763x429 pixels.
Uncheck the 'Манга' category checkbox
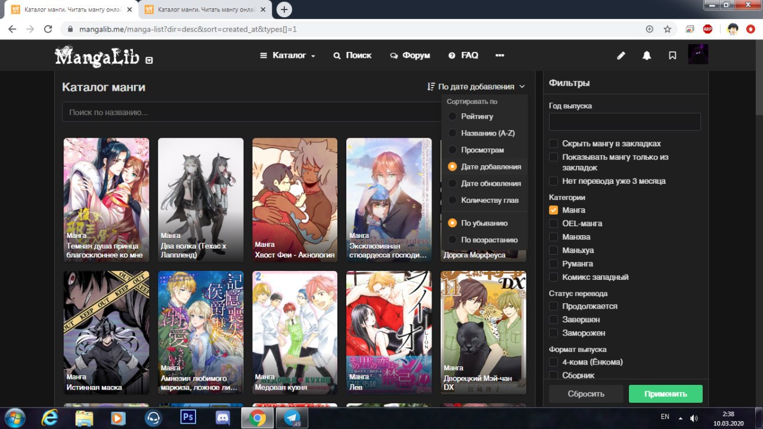pos(554,210)
